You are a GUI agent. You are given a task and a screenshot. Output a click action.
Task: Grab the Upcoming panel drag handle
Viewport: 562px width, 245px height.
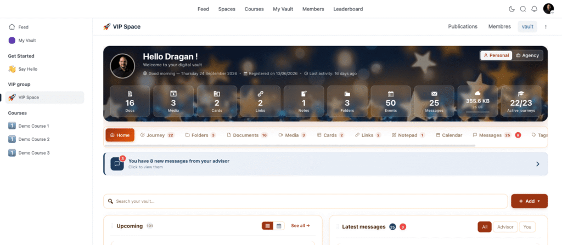point(112,226)
